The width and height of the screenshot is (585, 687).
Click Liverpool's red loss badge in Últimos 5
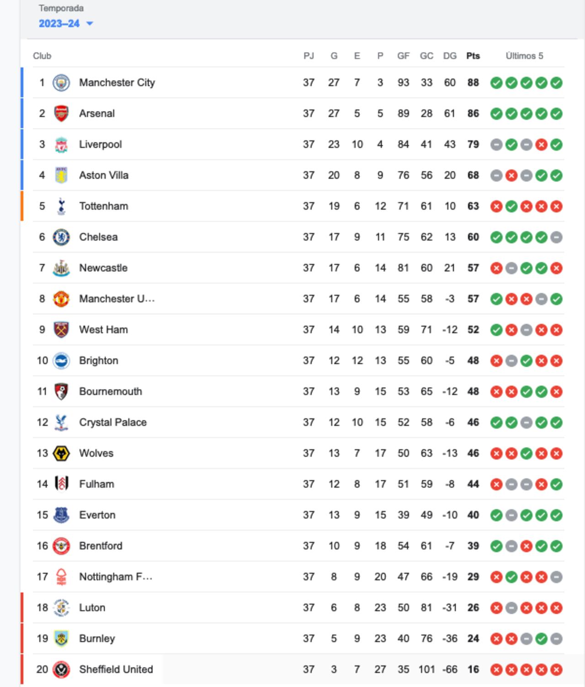coord(542,144)
